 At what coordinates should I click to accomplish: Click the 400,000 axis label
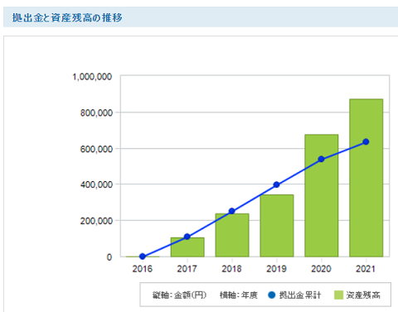(x=96, y=185)
